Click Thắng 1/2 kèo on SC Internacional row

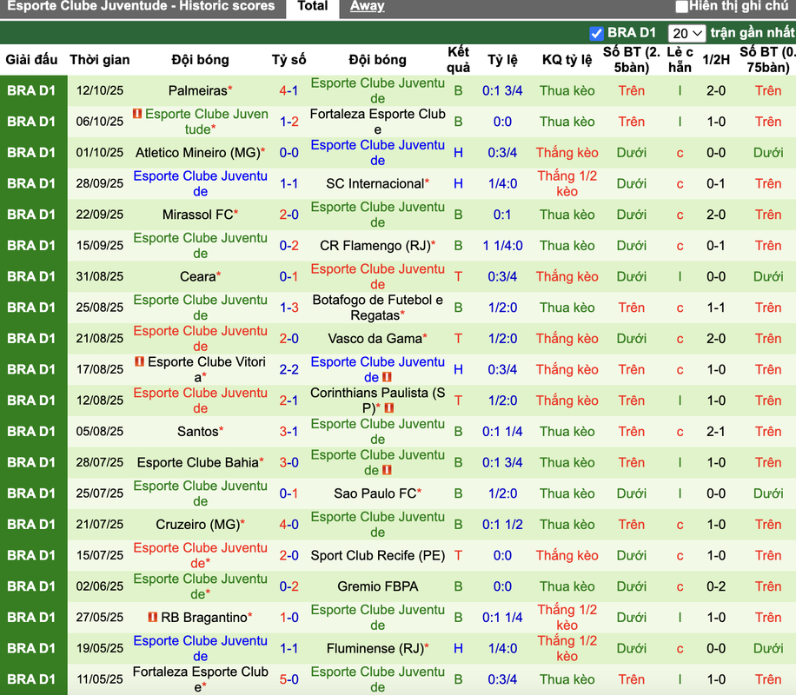[x=567, y=184]
